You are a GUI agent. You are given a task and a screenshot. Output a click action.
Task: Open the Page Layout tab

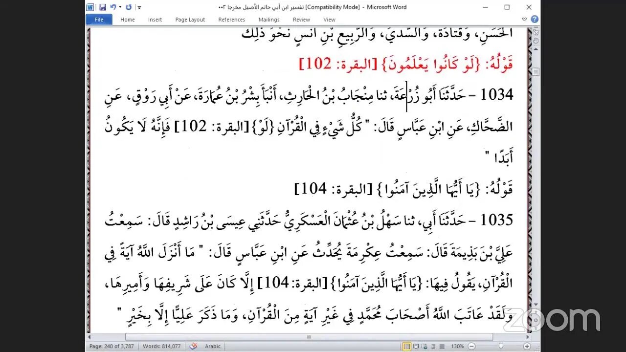click(190, 20)
